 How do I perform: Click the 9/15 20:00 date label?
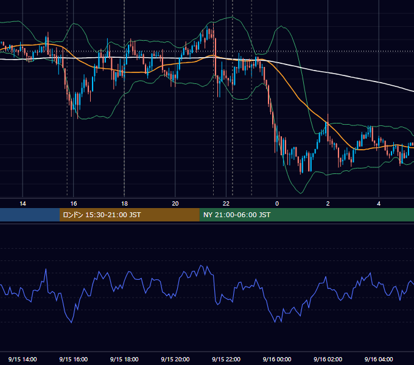[175, 359]
